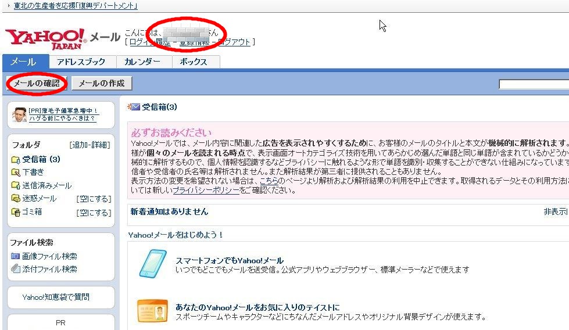Click the Yahoo! JAPAN logo

point(46,39)
